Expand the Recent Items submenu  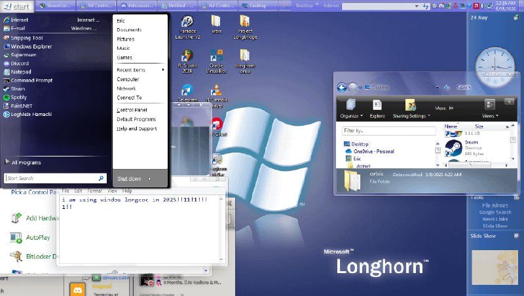140,70
